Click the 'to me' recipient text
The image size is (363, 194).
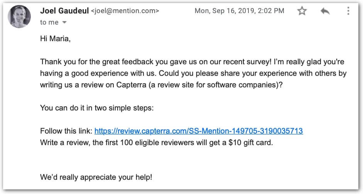click(49, 22)
